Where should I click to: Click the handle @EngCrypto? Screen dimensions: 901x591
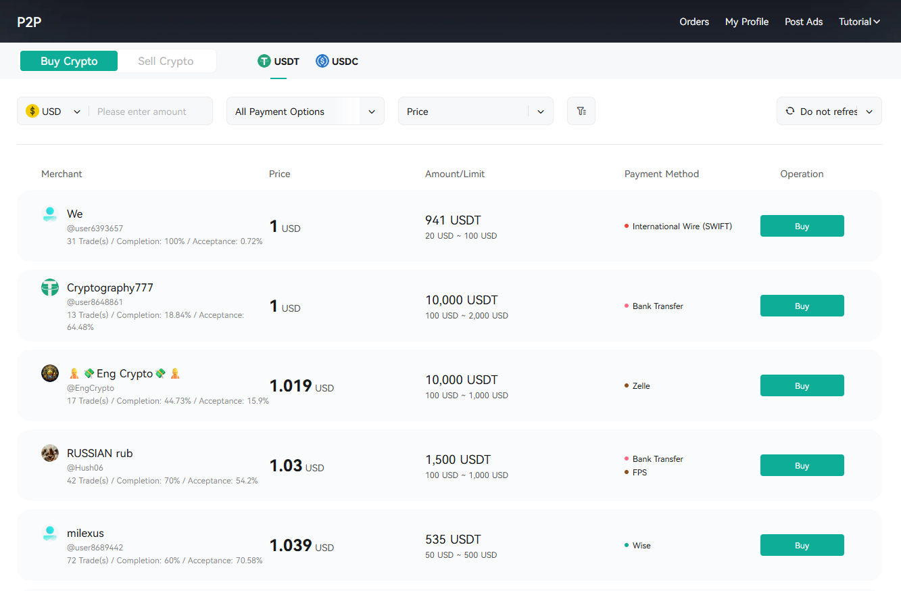click(91, 388)
